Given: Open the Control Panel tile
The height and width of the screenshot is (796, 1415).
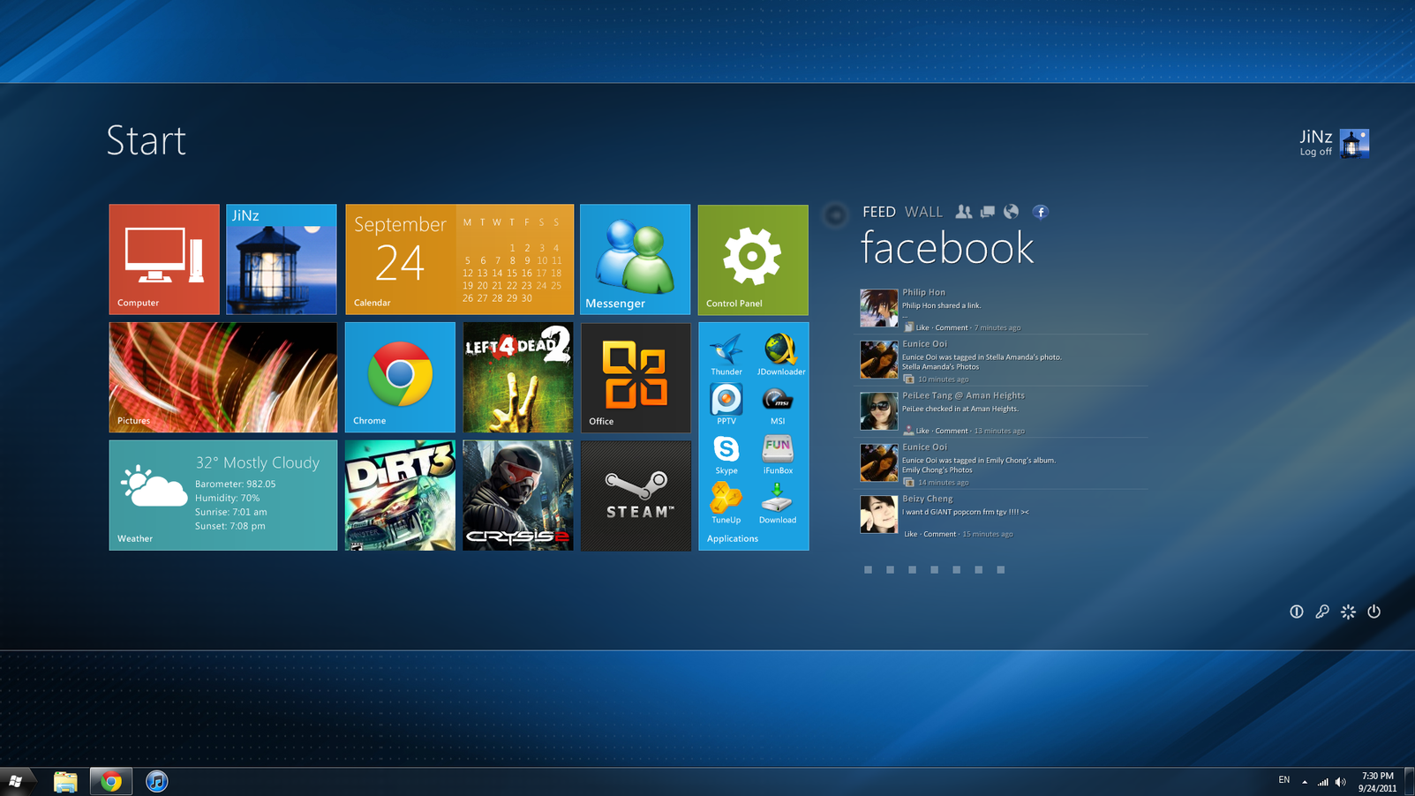Looking at the screenshot, I should pyautogui.click(x=753, y=259).
